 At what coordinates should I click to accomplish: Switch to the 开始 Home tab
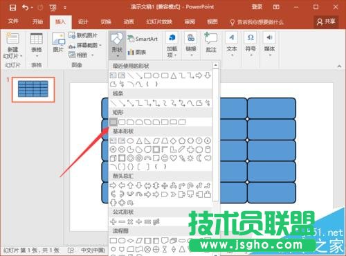(37, 21)
